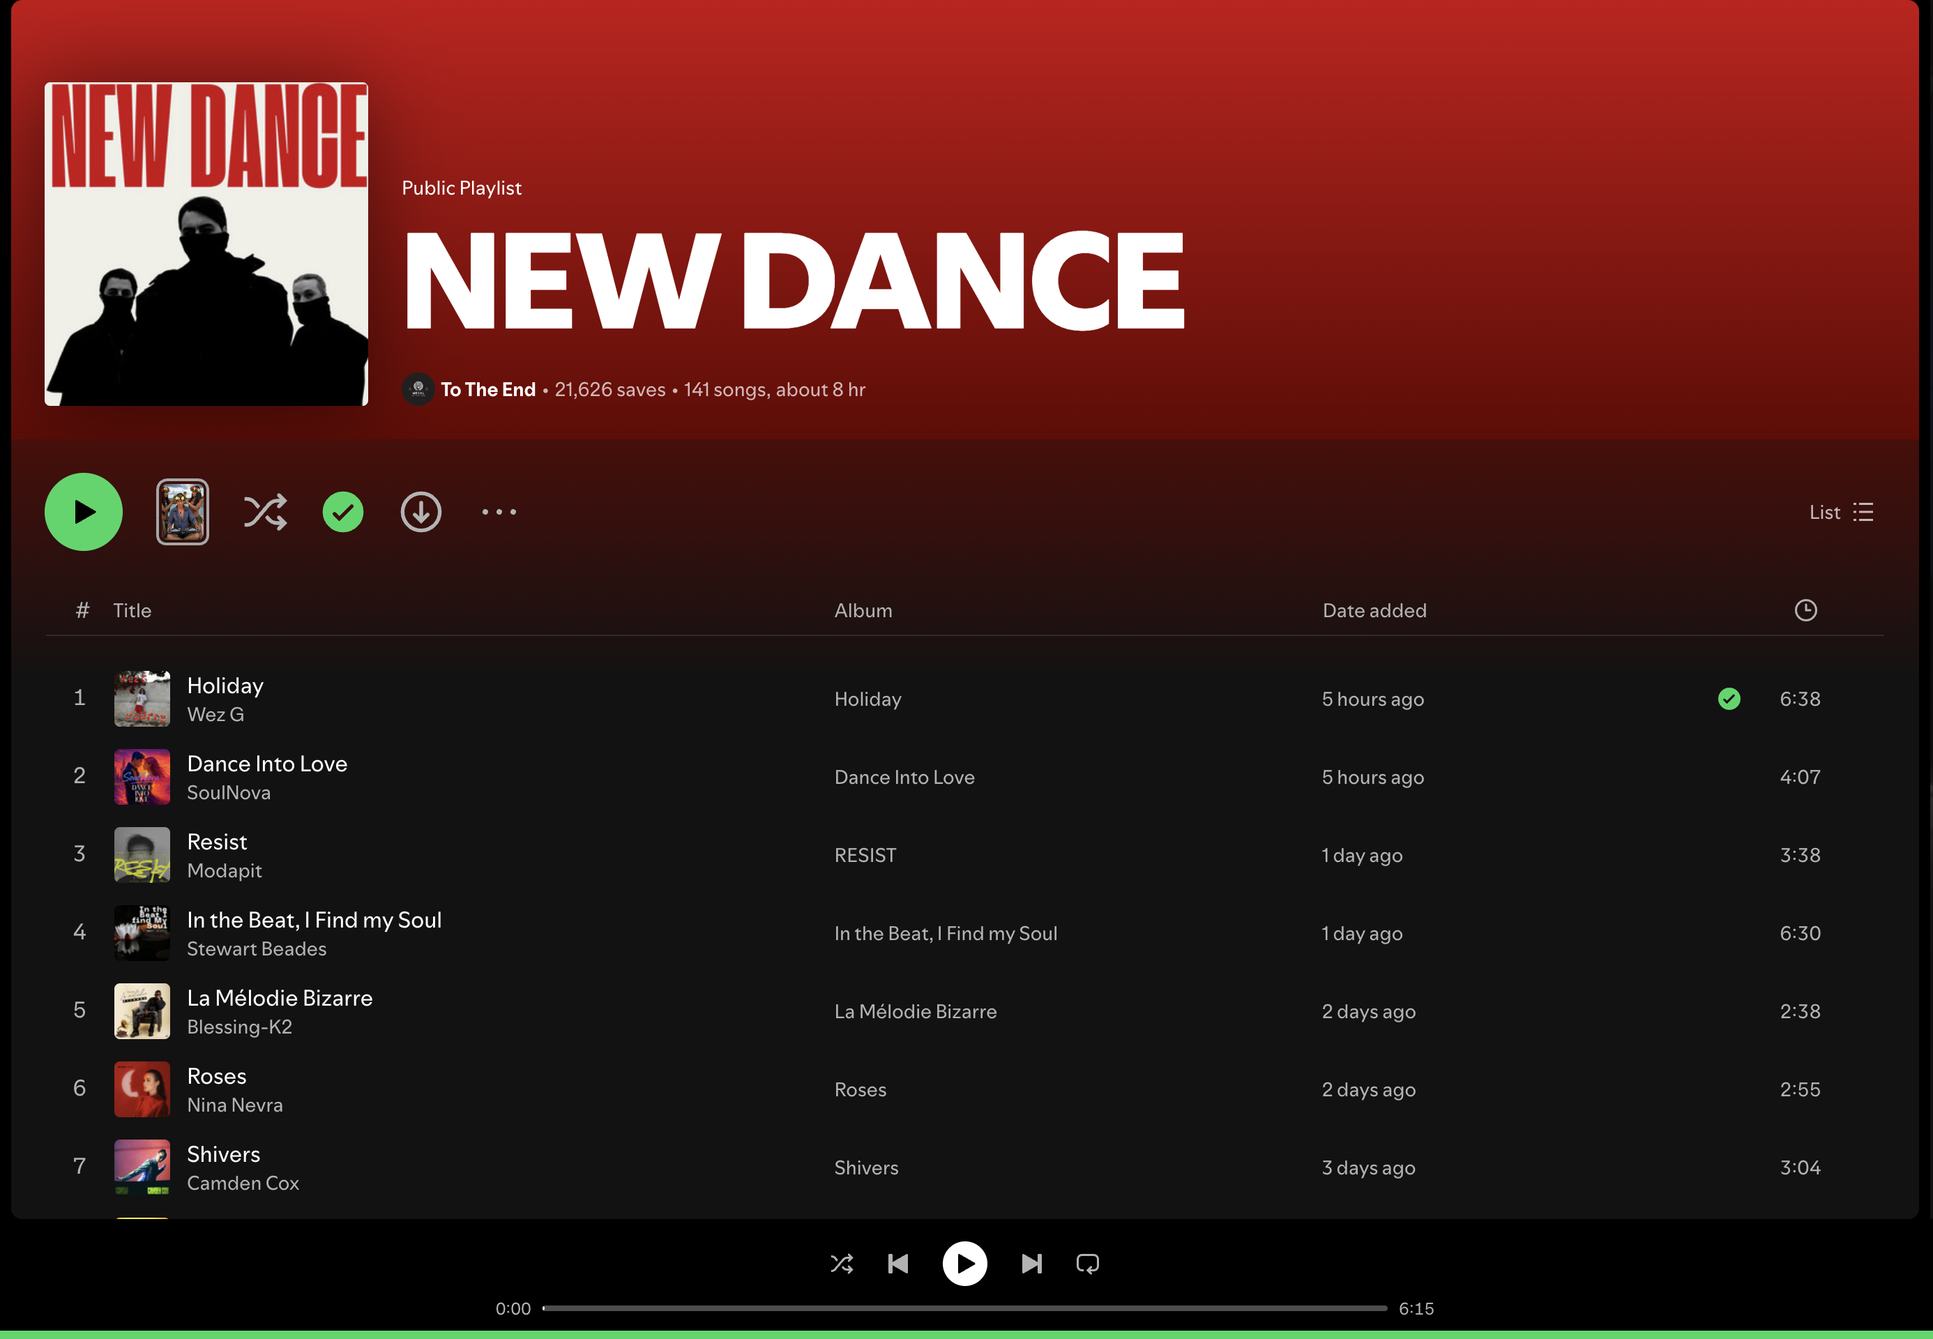Viewport: 1933px width, 1339px height.
Task: Open more options three-dot menu
Action: [499, 512]
